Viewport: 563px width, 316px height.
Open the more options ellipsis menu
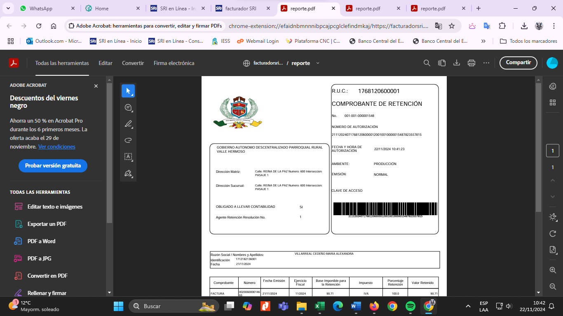click(486, 63)
